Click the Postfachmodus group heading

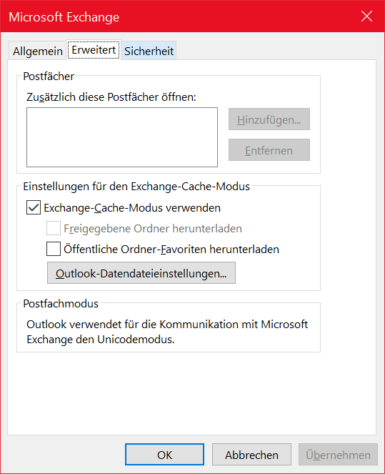pos(61,304)
